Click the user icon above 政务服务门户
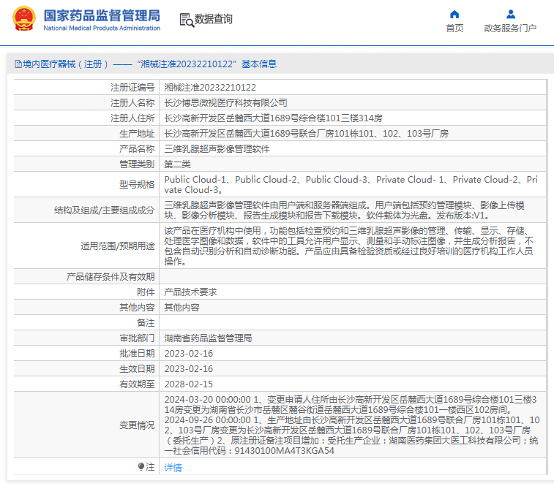The image size is (554, 486). pos(511,14)
